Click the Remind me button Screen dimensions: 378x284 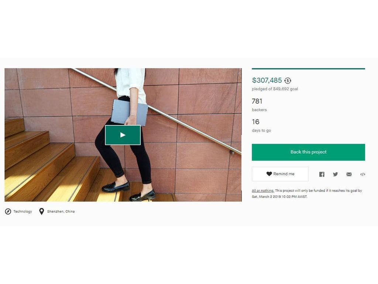coord(280,174)
